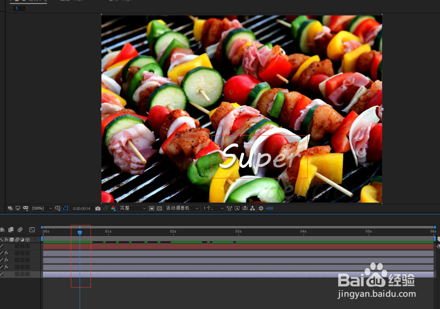Image resolution: width=440 pixels, height=309 pixels.
Task: Click the 04s mark on the time ruler
Action: click(x=303, y=231)
